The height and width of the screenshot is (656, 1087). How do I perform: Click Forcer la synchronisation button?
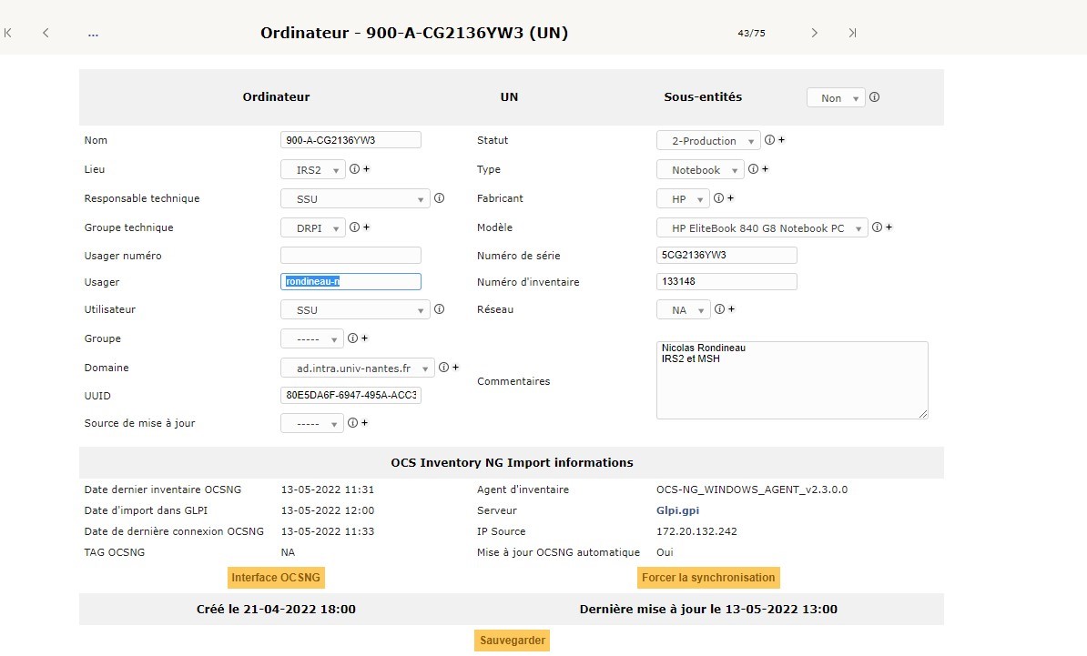click(x=708, y=578)
